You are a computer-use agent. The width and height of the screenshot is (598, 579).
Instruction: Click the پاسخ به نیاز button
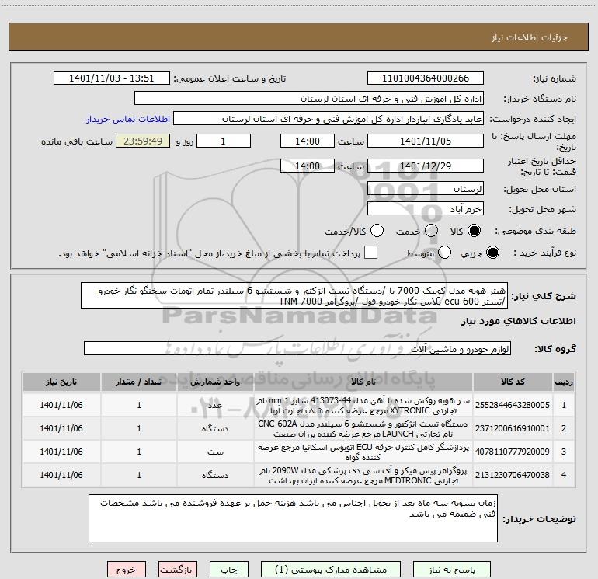click(452, 570)
